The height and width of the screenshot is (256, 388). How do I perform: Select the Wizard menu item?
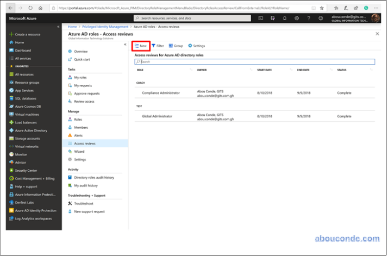point(79,151)
